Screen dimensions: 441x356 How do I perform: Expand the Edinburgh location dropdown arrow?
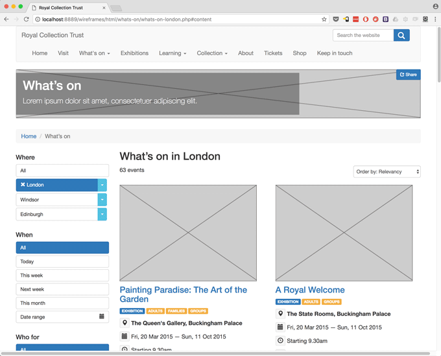point(102,214)
